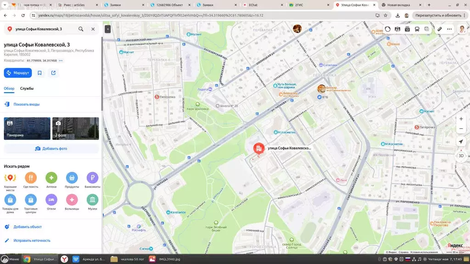Click the Беккер bakery marker on map

tap(322, 88)
